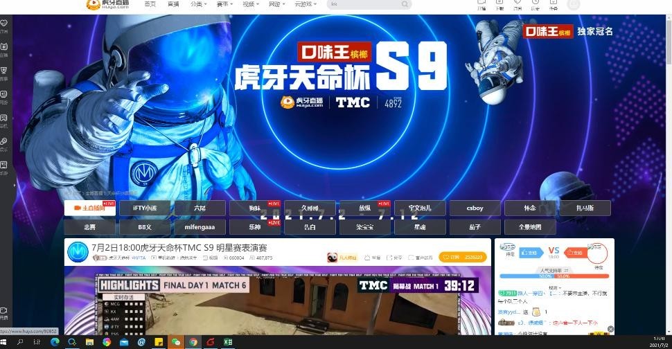Click the blue 支持 support button

531,253
